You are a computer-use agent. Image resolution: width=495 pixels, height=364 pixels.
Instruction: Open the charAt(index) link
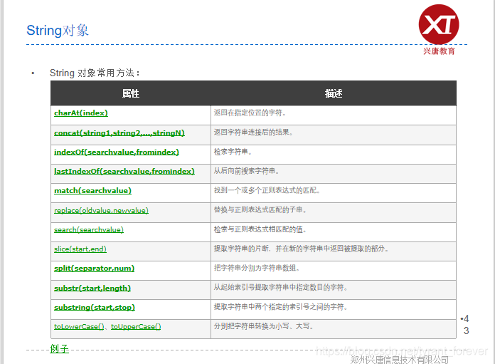[x=81, y=113]
